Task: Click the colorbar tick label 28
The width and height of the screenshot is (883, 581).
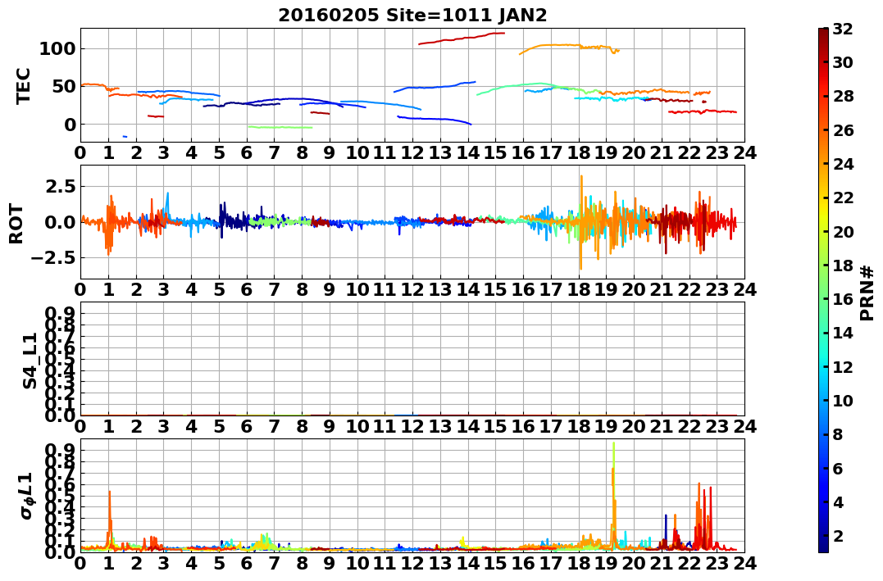Action: pyautogui.click(x=842, y=96)
